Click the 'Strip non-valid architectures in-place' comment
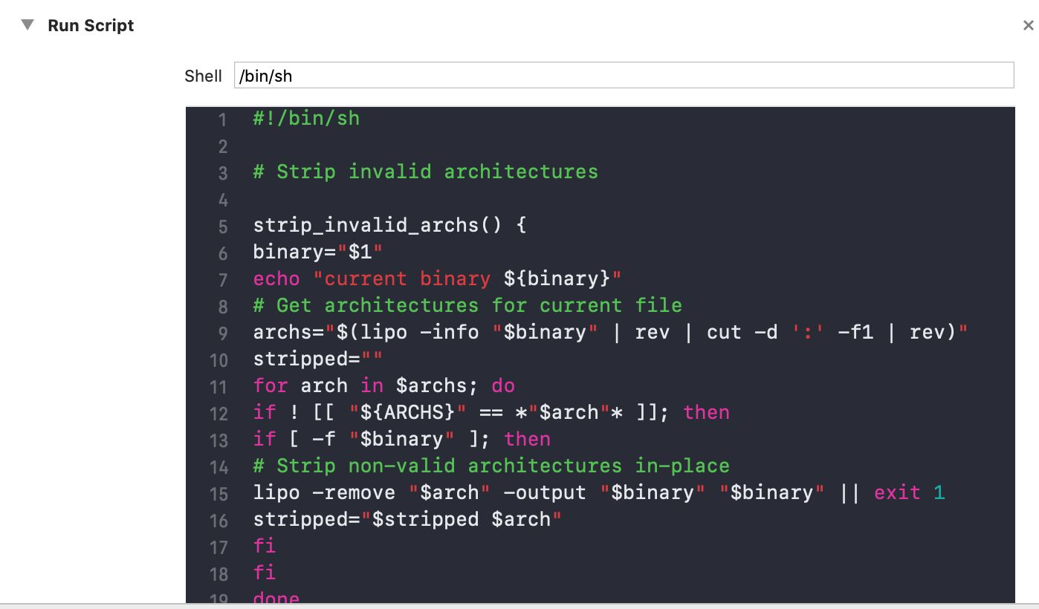Screen dimensions: 1039x609 [x=491, y=466]
